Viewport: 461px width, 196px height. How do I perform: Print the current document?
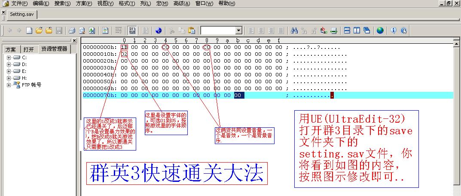(x=72, y=30)
